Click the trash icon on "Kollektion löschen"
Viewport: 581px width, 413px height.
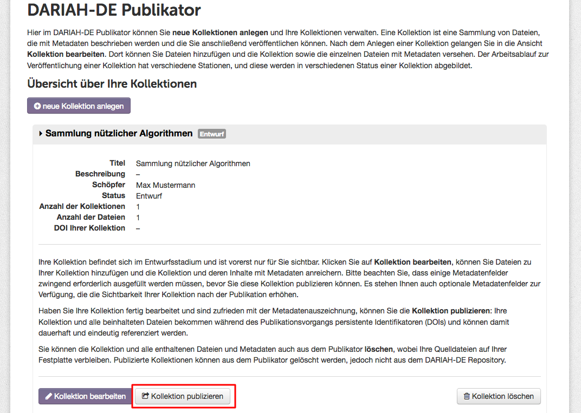pyautogui.click(x=467, y=396)
